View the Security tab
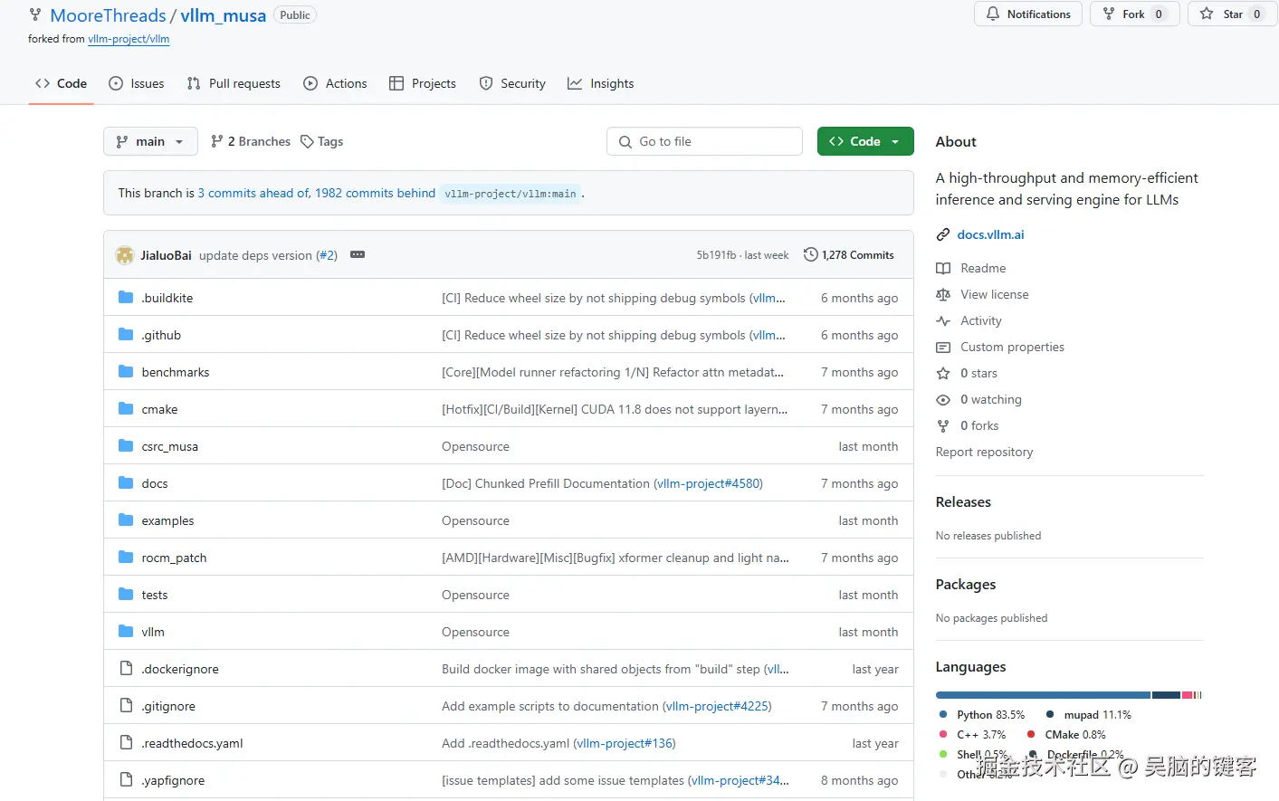 click(x=512, y=83)
